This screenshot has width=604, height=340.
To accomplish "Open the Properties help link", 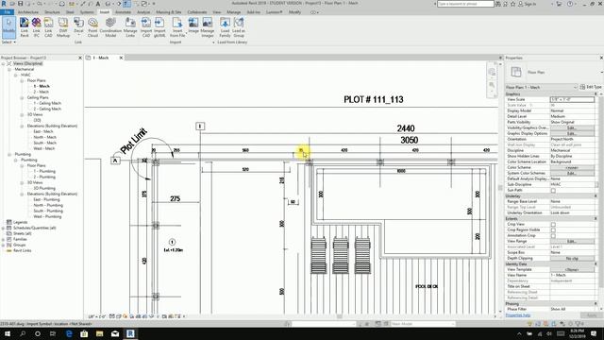I will pos(518,315).
